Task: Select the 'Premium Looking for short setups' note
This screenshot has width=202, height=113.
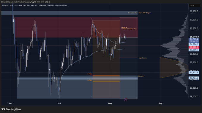Action: [x=129, y=28]
